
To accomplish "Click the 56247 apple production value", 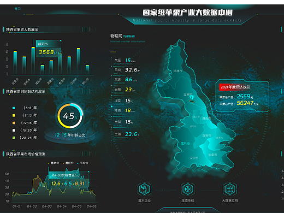I will (245, 103).
